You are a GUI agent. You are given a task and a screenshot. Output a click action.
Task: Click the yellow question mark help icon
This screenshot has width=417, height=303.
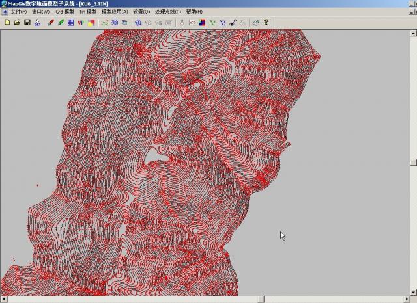click(x=266, y=22)
